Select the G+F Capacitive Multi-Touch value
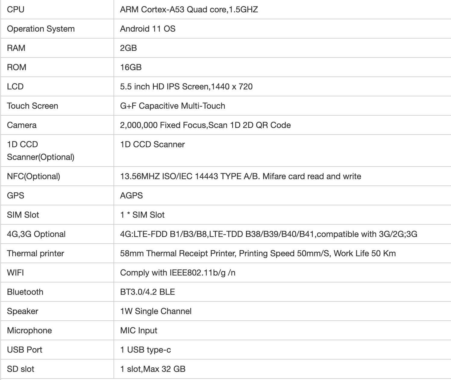The width and height of the screenshot is (451, 380). point(173,106)
